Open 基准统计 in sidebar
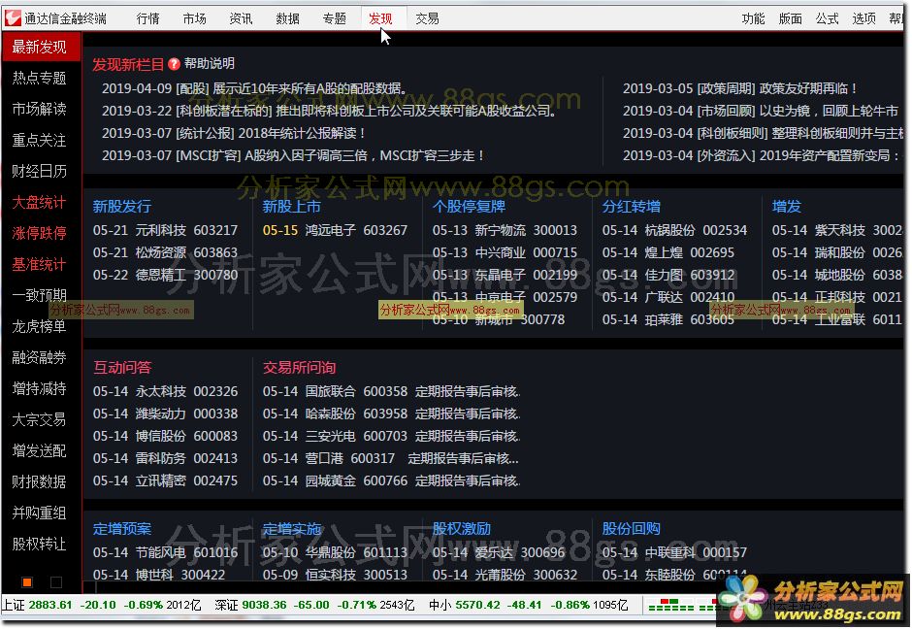 click(40, 264)
